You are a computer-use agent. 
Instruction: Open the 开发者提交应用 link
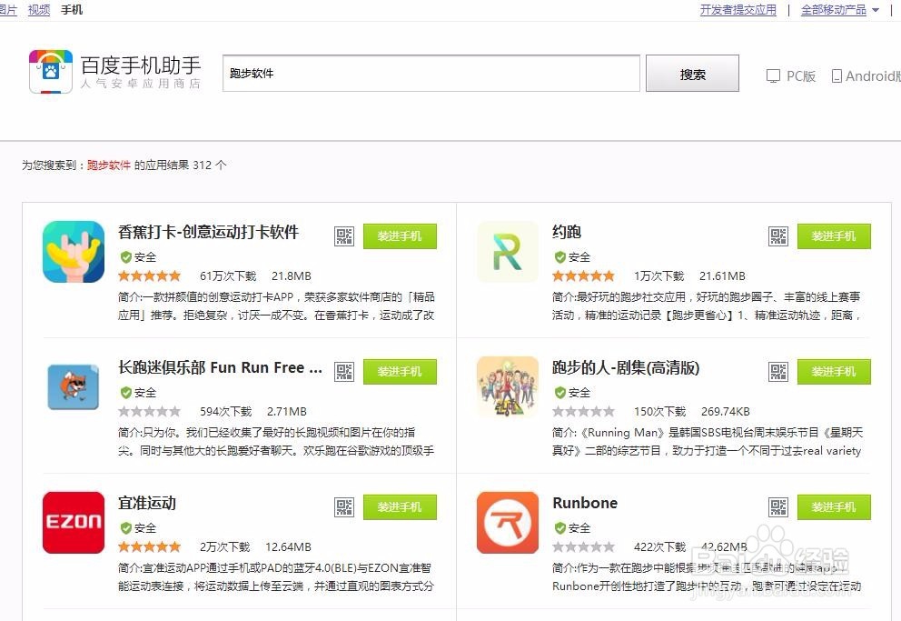click(x=738, y=9)
